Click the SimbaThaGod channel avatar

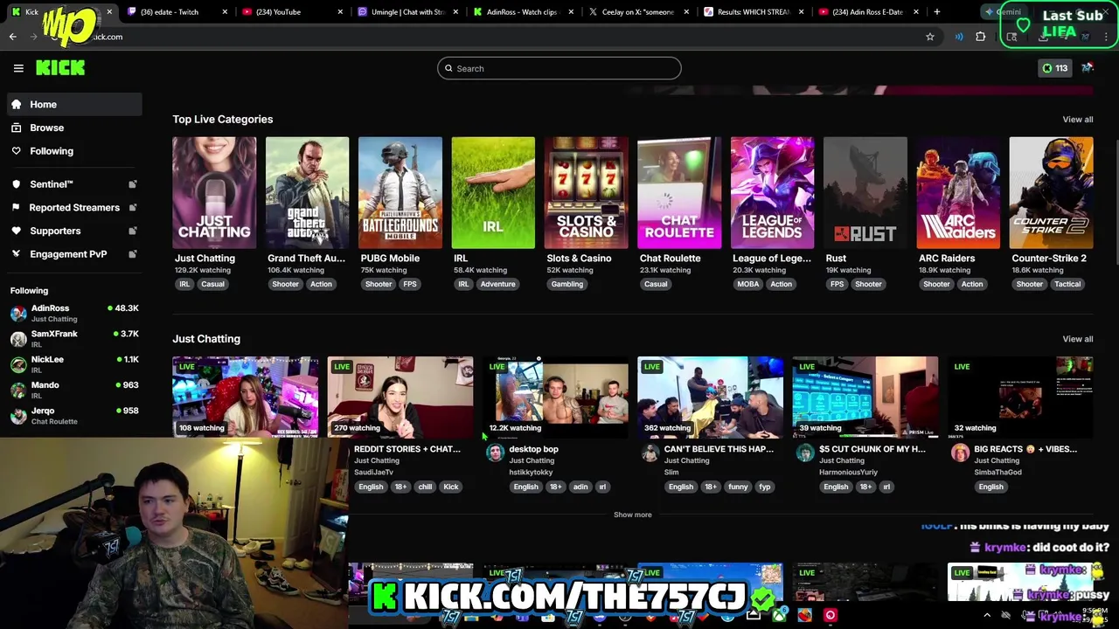960,452
